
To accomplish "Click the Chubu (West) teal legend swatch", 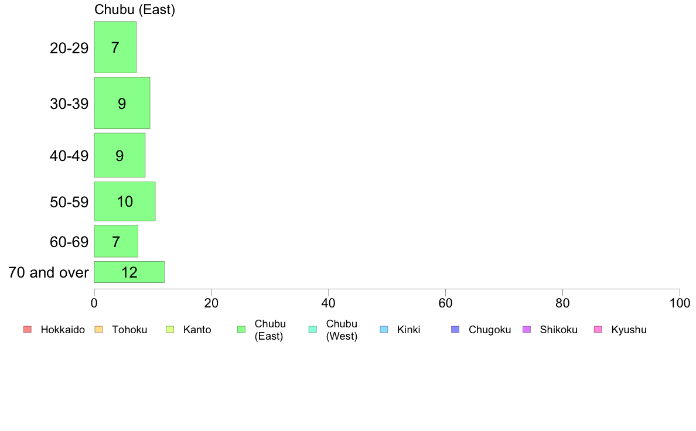I will click(312, 330).
